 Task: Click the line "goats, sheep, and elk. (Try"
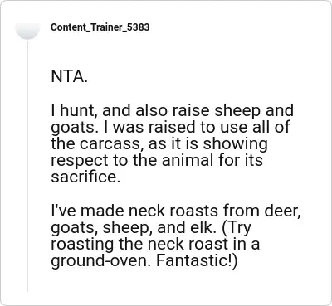coord(151,228)
